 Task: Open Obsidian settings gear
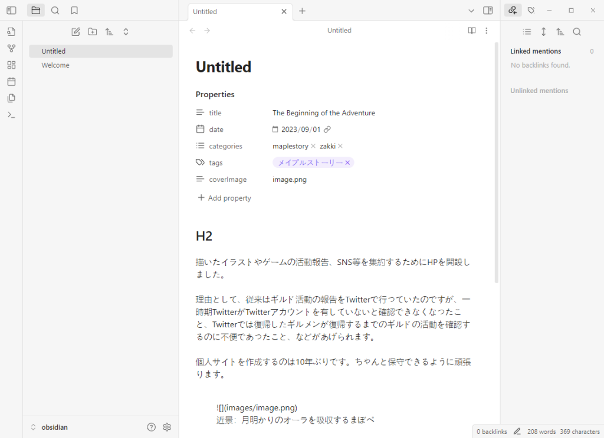point(167,427)
